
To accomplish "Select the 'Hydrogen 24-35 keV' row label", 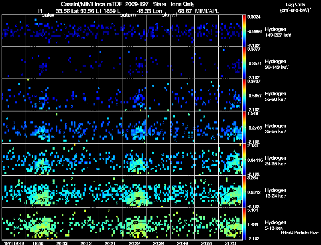I will (x=276, y=161).
